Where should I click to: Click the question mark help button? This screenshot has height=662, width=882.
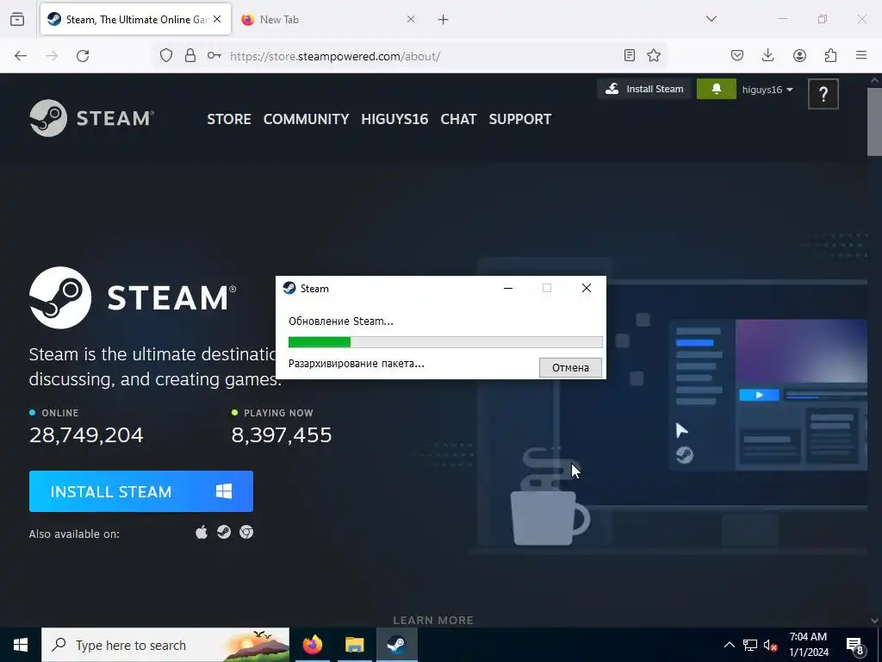(823, 94)
